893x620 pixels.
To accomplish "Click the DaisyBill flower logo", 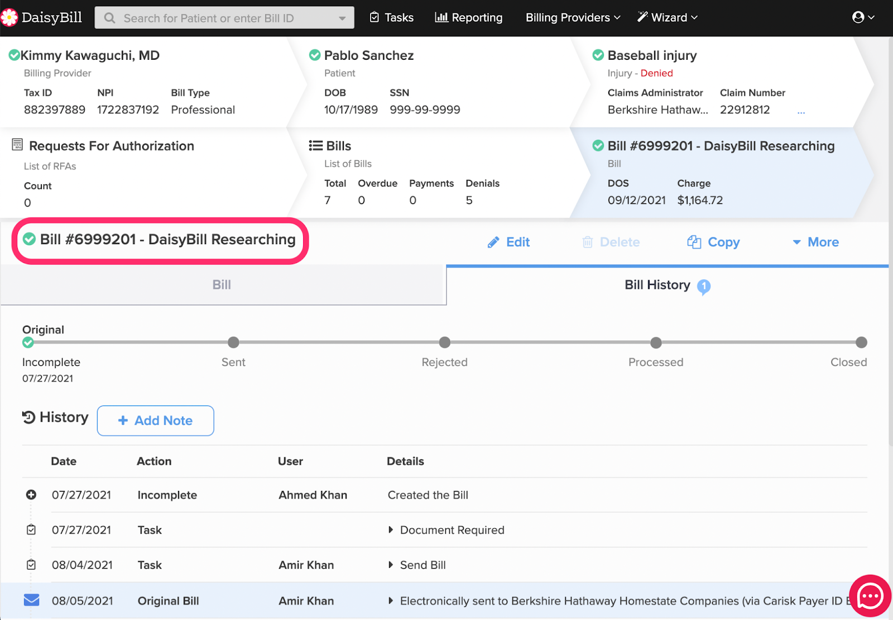I will [x=9, y=17].
